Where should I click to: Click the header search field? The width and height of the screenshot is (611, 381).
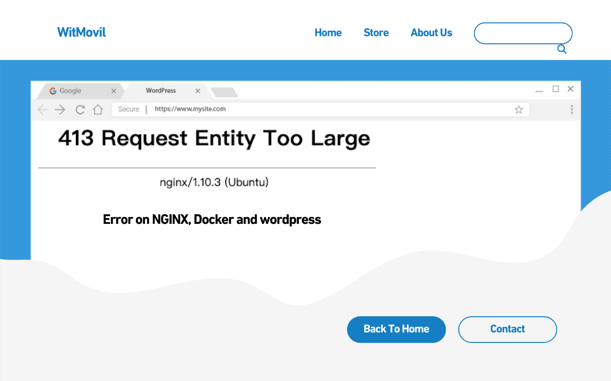point(523,33)
